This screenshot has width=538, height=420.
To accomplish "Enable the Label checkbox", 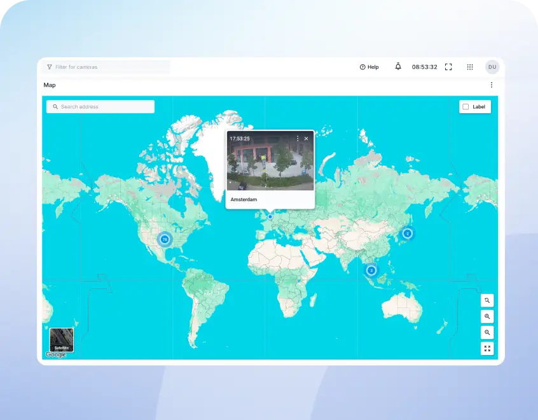I will (466, 107).
